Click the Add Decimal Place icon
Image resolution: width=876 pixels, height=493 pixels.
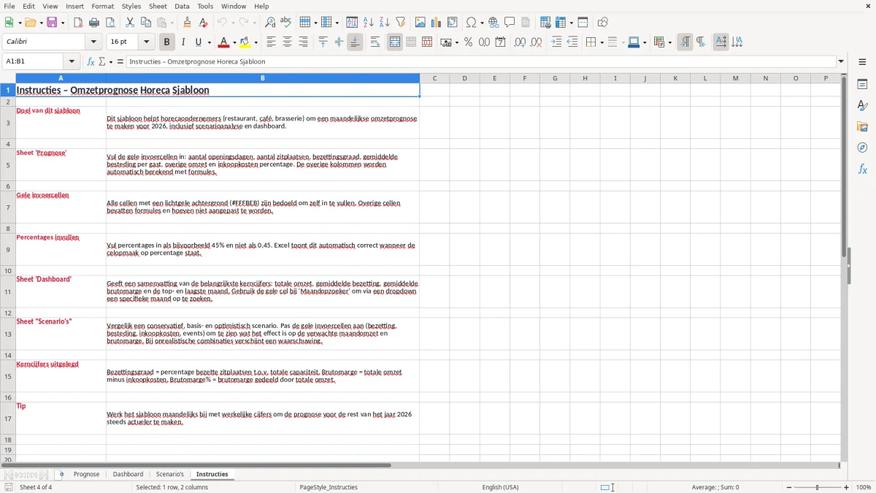520,42
